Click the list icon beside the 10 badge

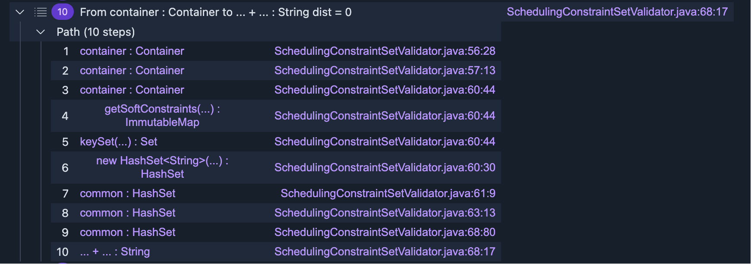coord(41,12)
